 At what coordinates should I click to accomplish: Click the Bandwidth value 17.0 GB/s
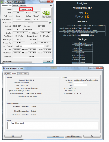pyautogui.click(x=44, y=43)
